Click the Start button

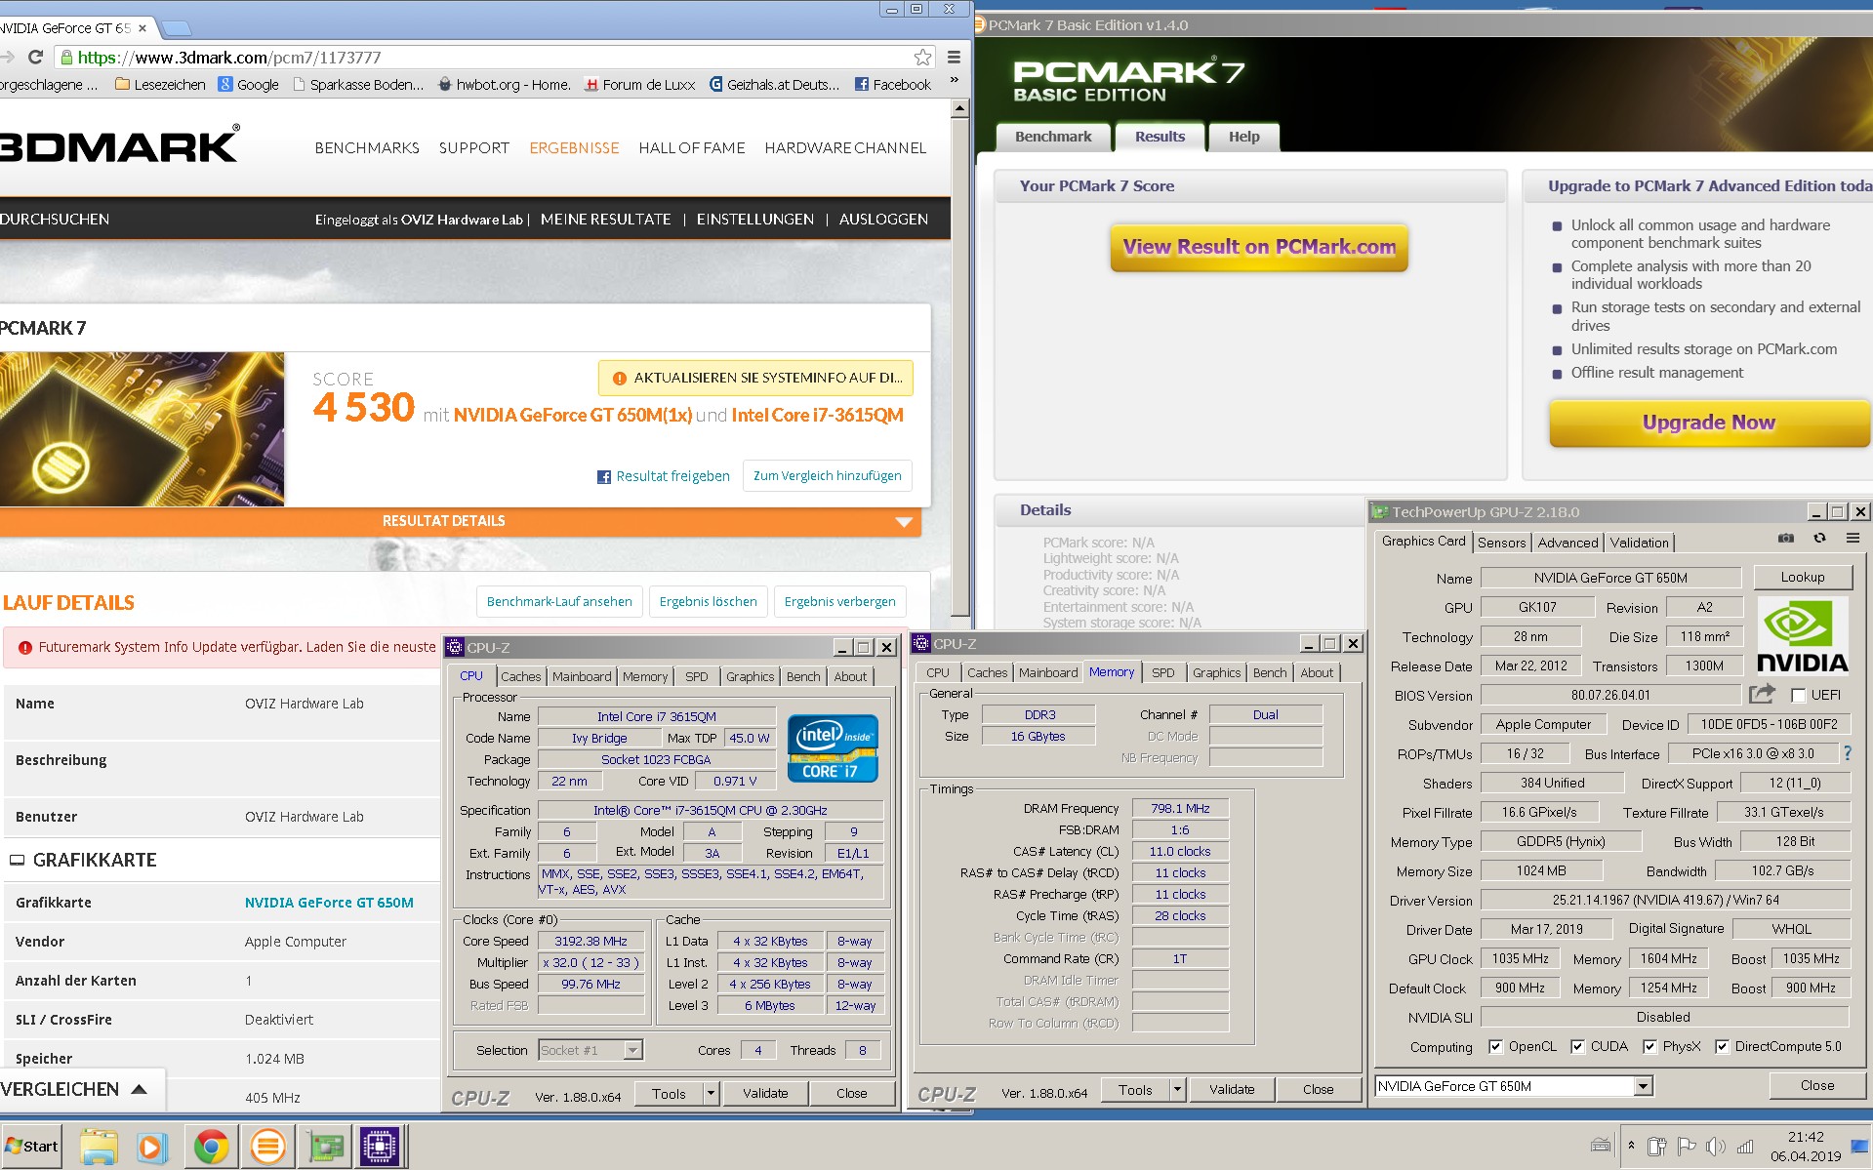coord(31,1146)
